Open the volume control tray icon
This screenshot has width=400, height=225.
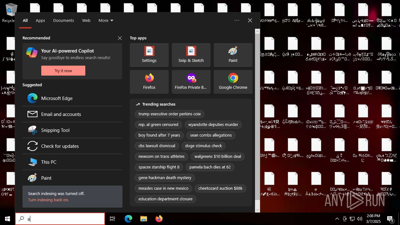click(360, 219)
